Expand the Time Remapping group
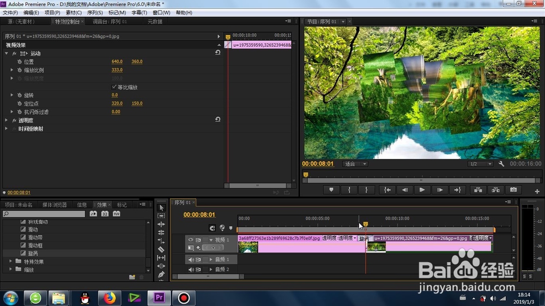 point(6,128)
